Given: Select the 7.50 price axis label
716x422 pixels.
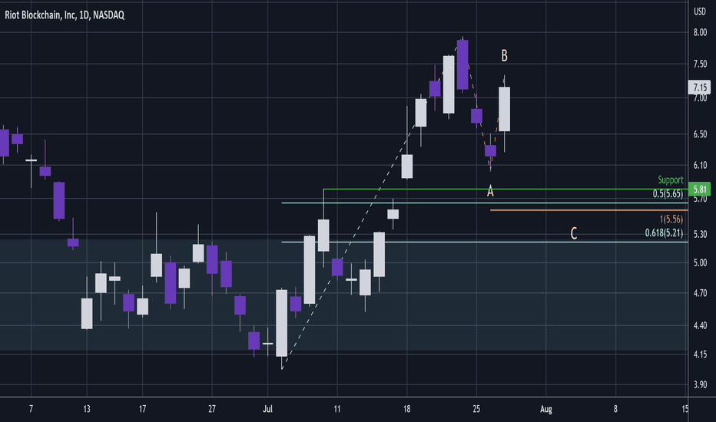Looking at the screenshot, I should [700, 64].
